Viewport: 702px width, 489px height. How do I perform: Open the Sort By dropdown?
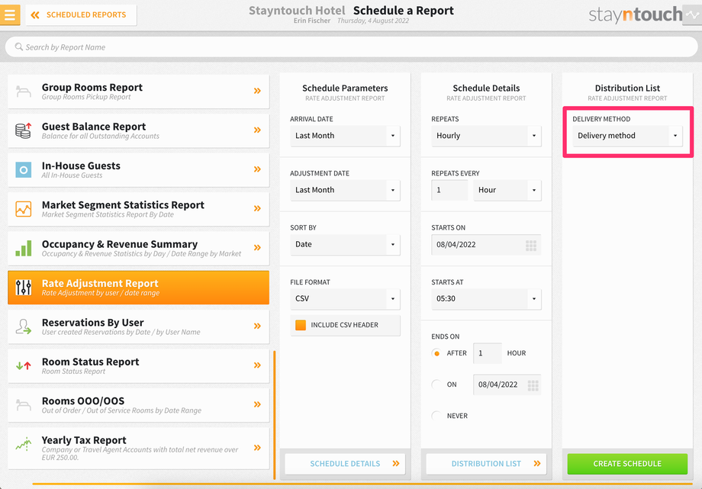(x=345, y=244)
